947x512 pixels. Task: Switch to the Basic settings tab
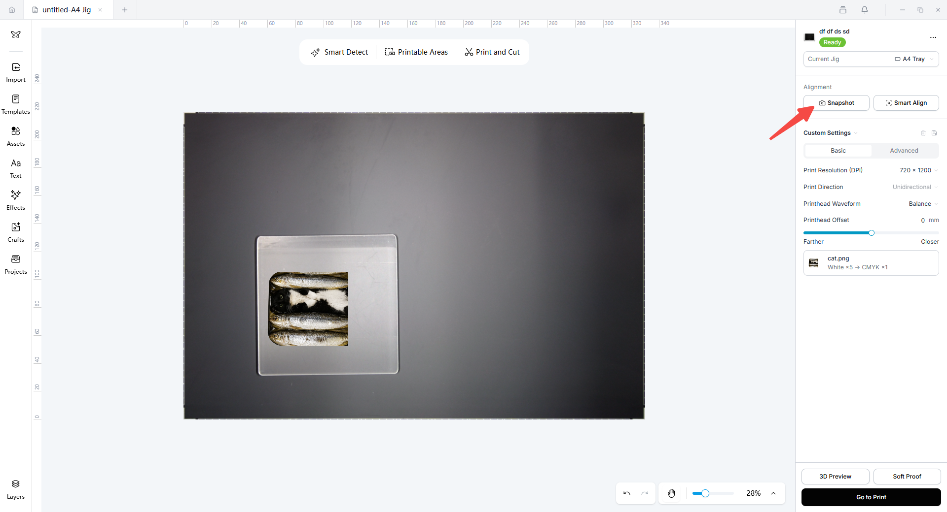838,151
